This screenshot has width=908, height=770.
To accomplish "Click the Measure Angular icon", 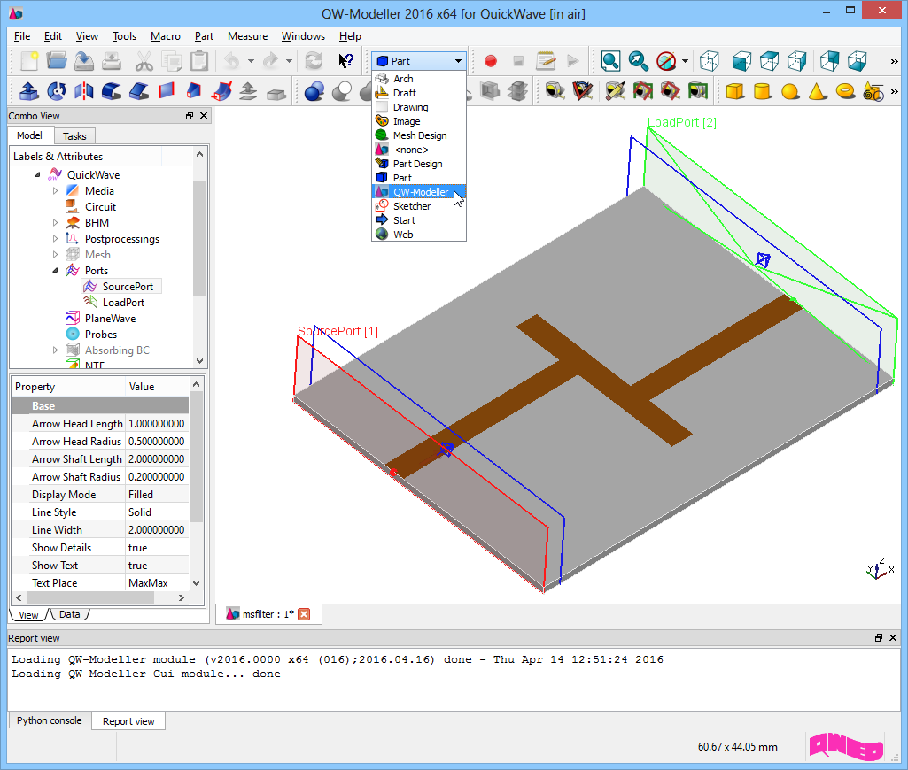I will [583, 91].
